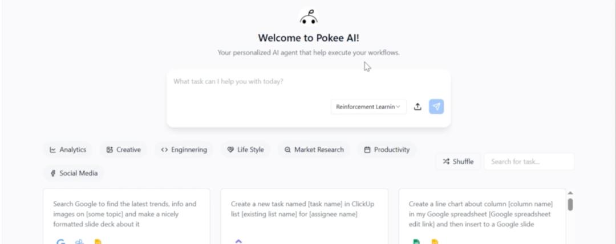Screen dimensions: 616x244
Task: Click the upload file icon
Action: (x=418, y=106)
